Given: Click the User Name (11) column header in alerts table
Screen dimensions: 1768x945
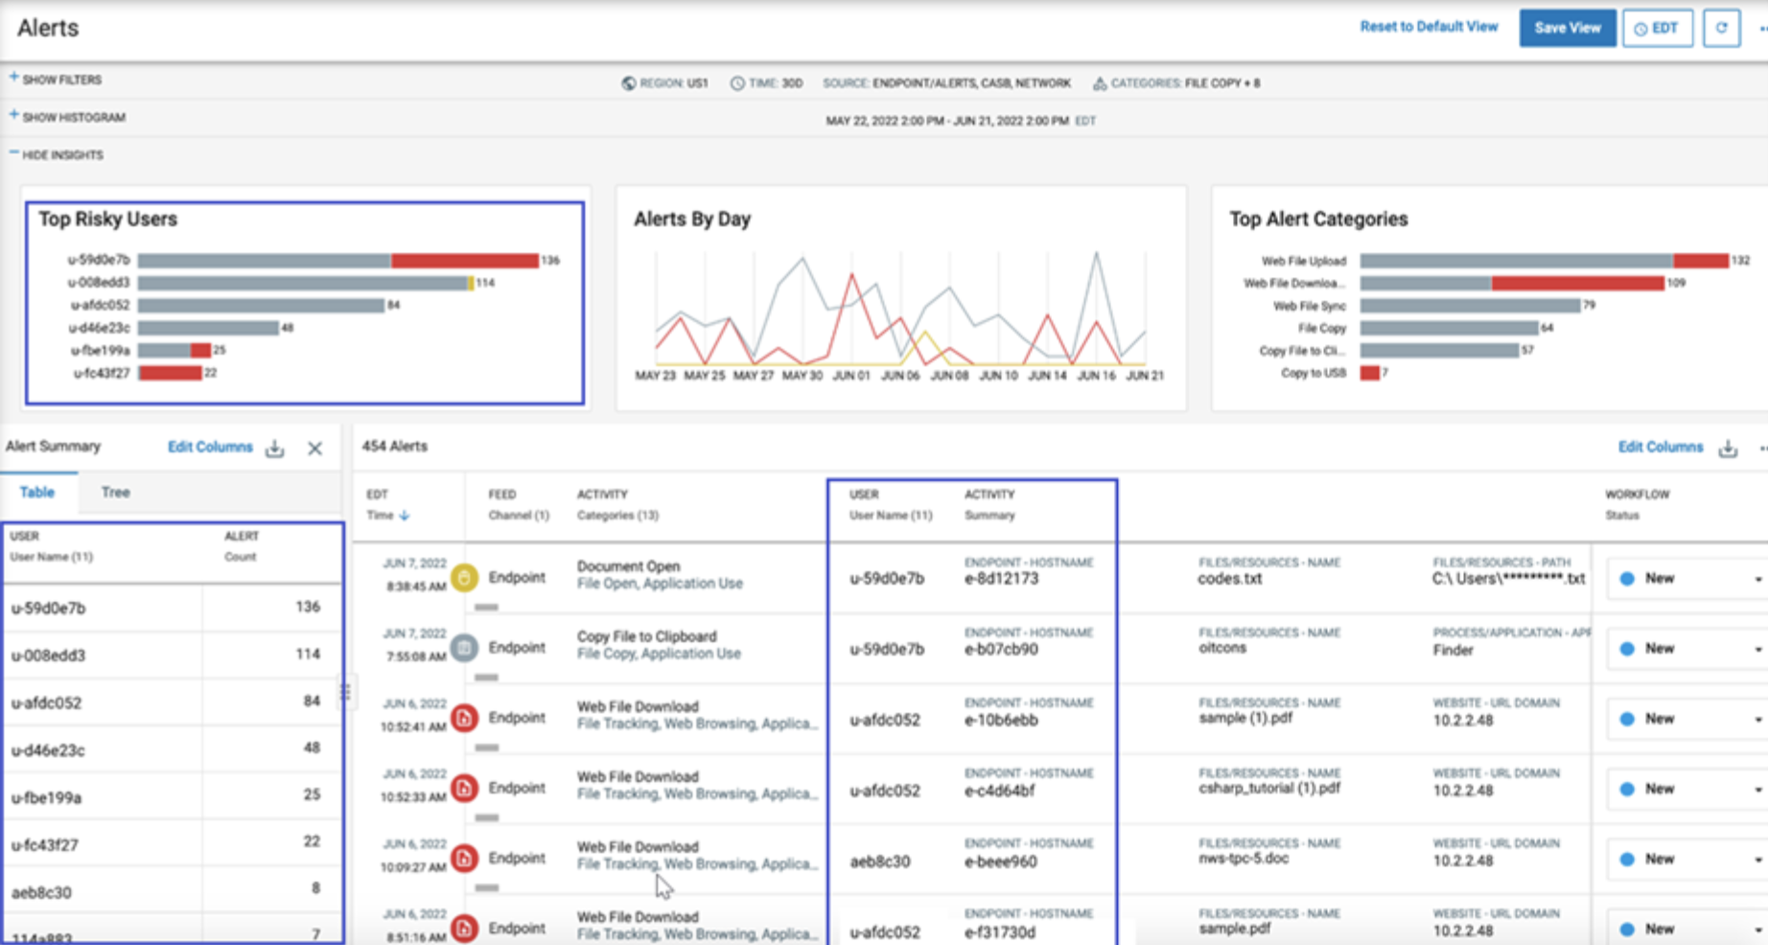Looking at the screenshot, I should tap(890, 516).
